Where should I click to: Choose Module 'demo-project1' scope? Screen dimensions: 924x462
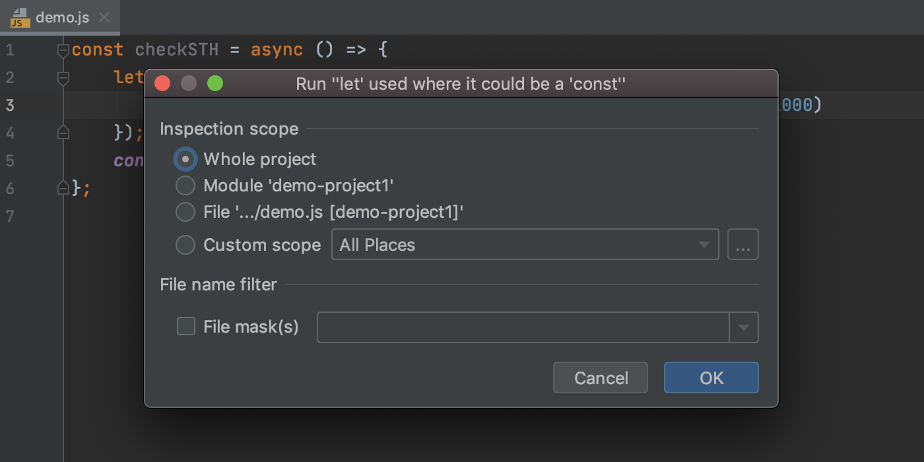click(x=185, y=185)
